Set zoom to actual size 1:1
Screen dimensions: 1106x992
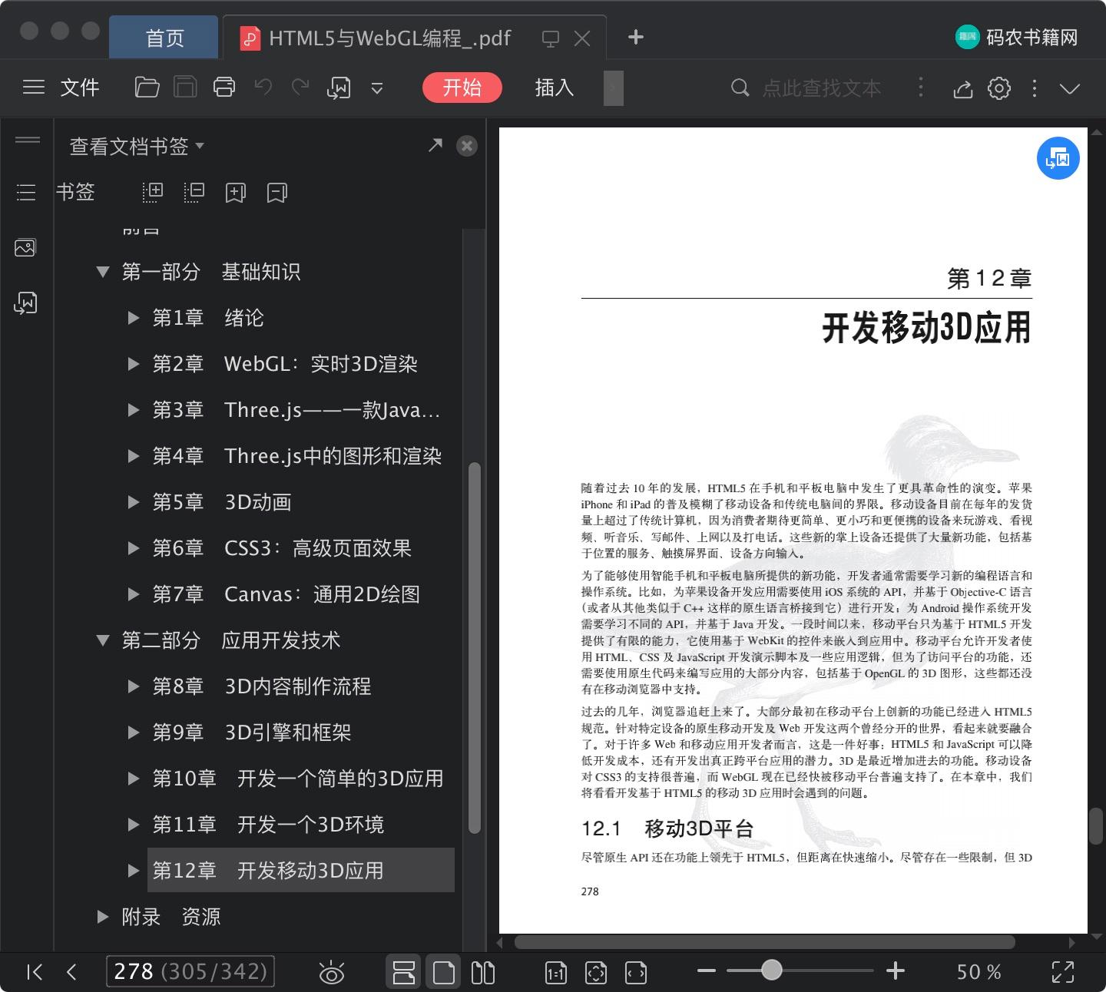tap(556, 973)
